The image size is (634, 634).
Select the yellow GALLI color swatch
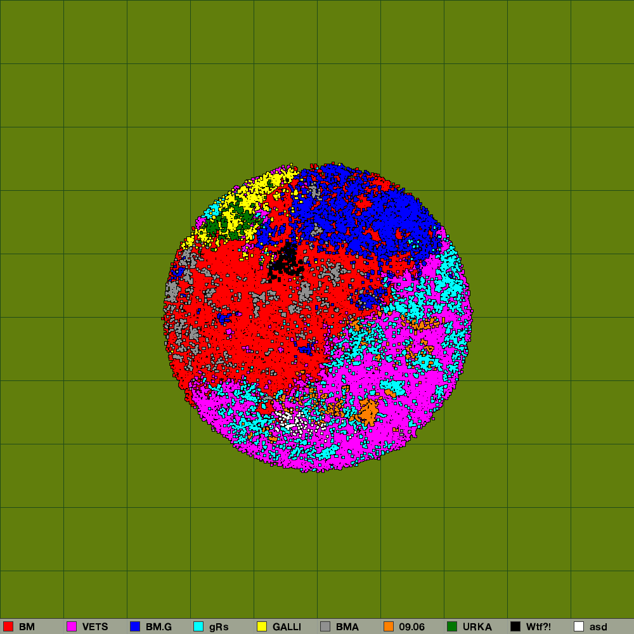(x=262, y=626)
